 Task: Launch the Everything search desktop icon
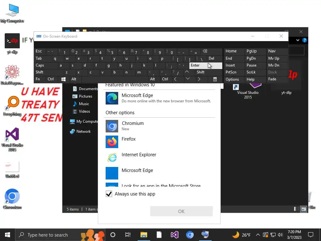click(12, 106)
